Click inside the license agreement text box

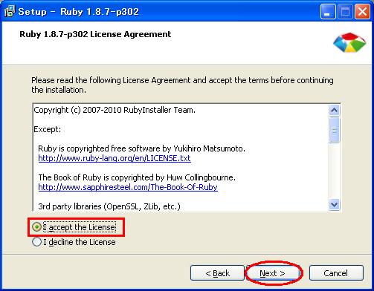click(181, 157)
